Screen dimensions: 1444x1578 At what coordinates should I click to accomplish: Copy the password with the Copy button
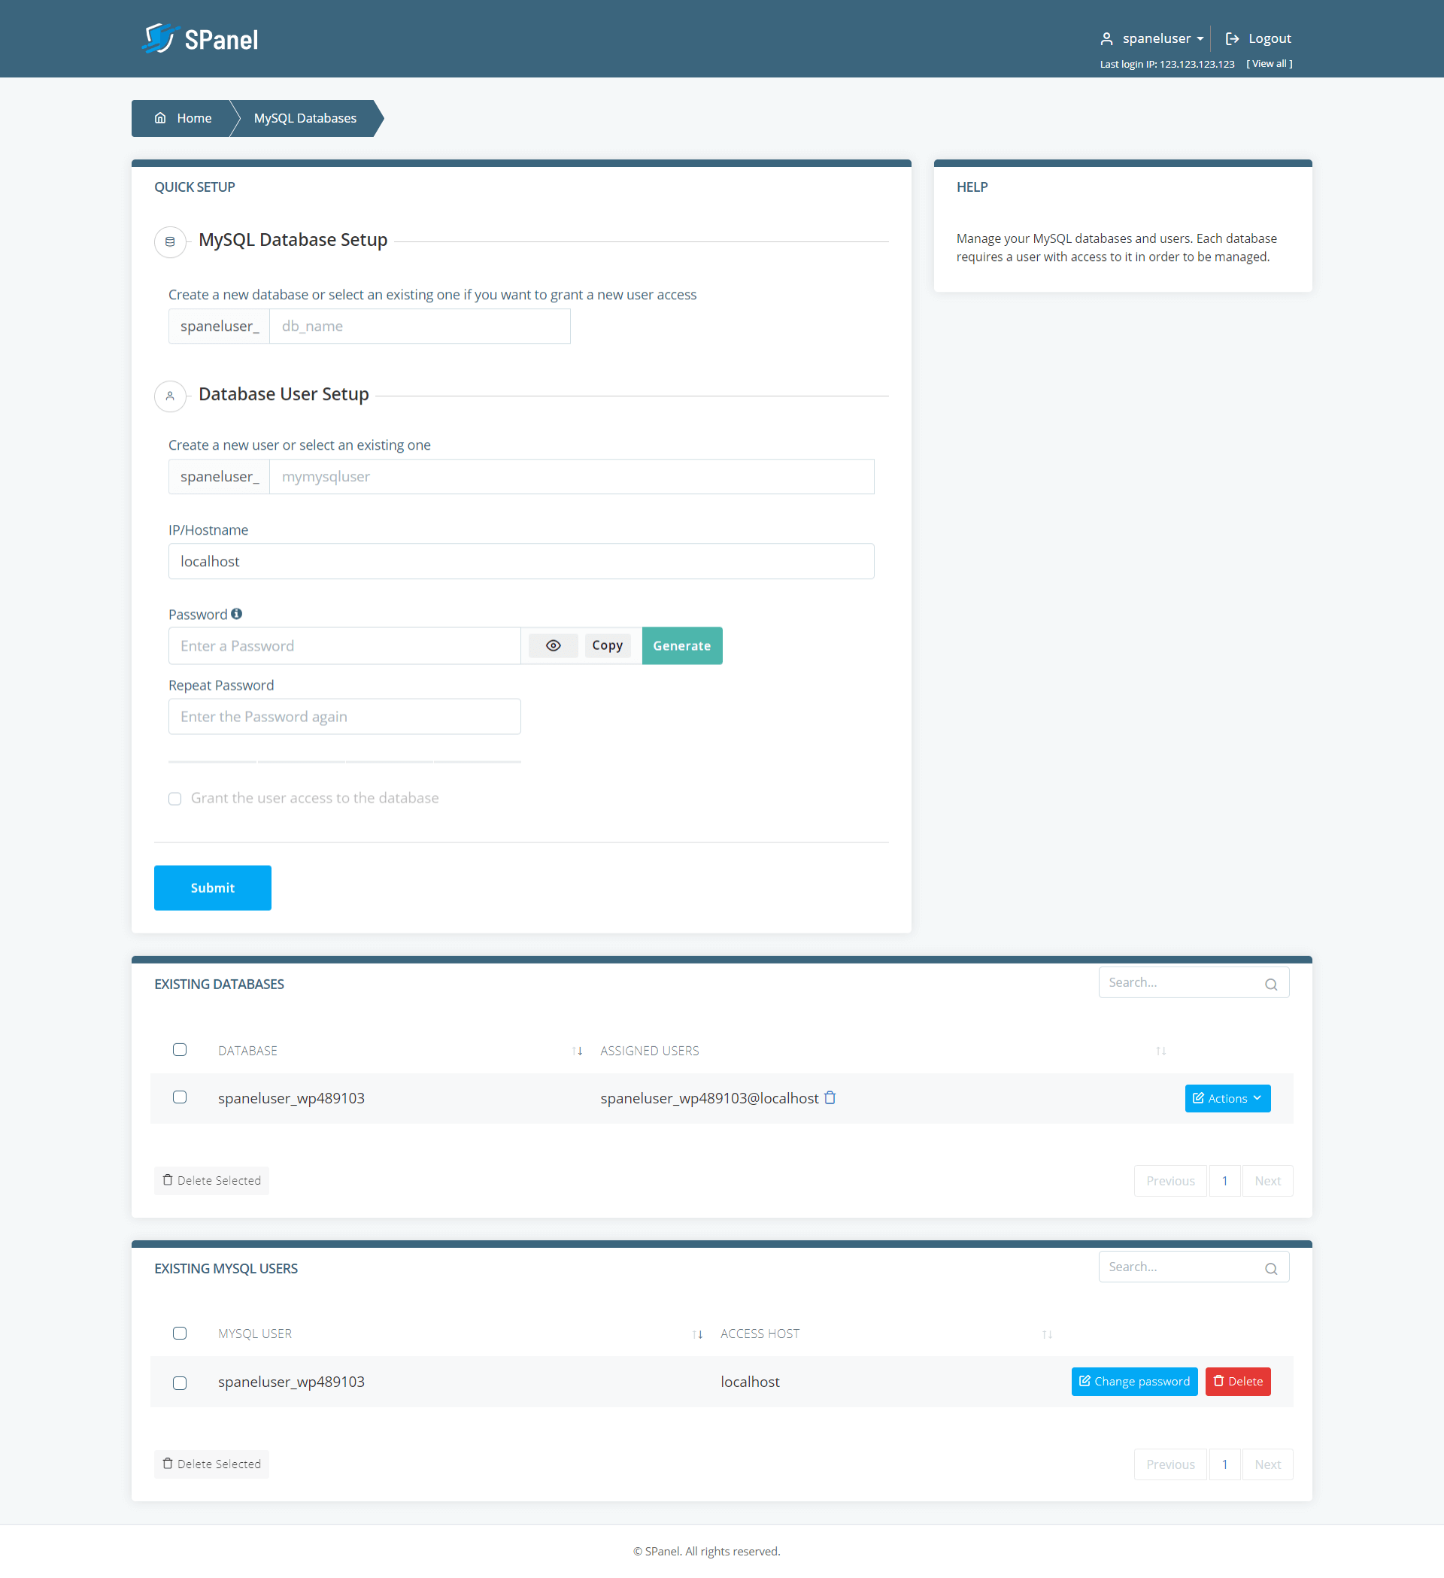(x=608, y=646)
